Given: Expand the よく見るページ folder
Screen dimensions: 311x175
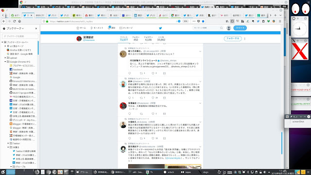Looking at the screenshot, I should point(5,46).
